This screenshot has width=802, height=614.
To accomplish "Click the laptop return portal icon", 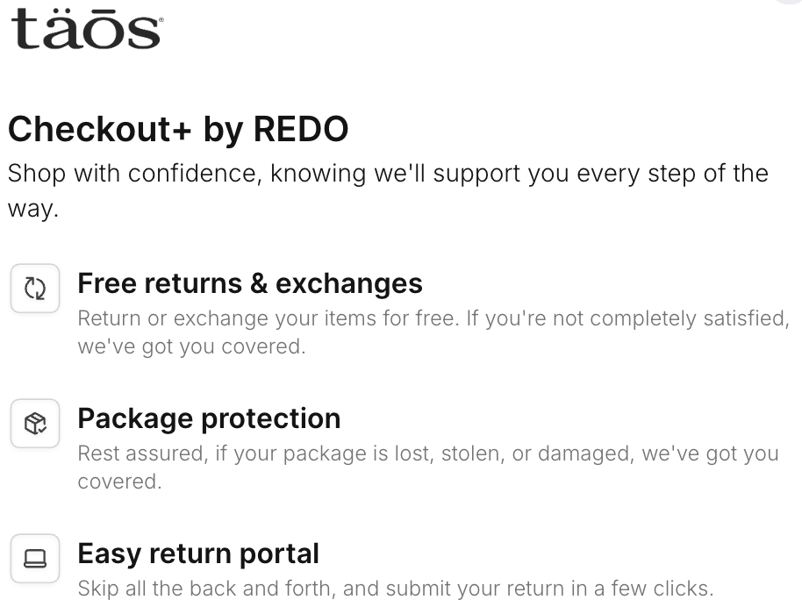I will pos(35,559).
